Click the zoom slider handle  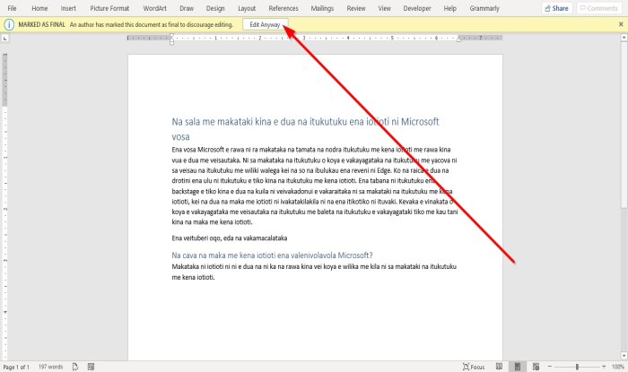577,367
